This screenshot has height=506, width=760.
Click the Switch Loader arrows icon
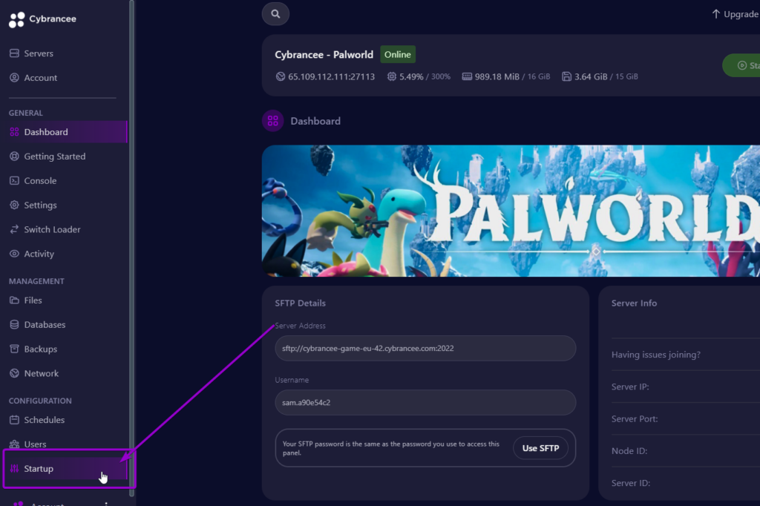[14, 229]
